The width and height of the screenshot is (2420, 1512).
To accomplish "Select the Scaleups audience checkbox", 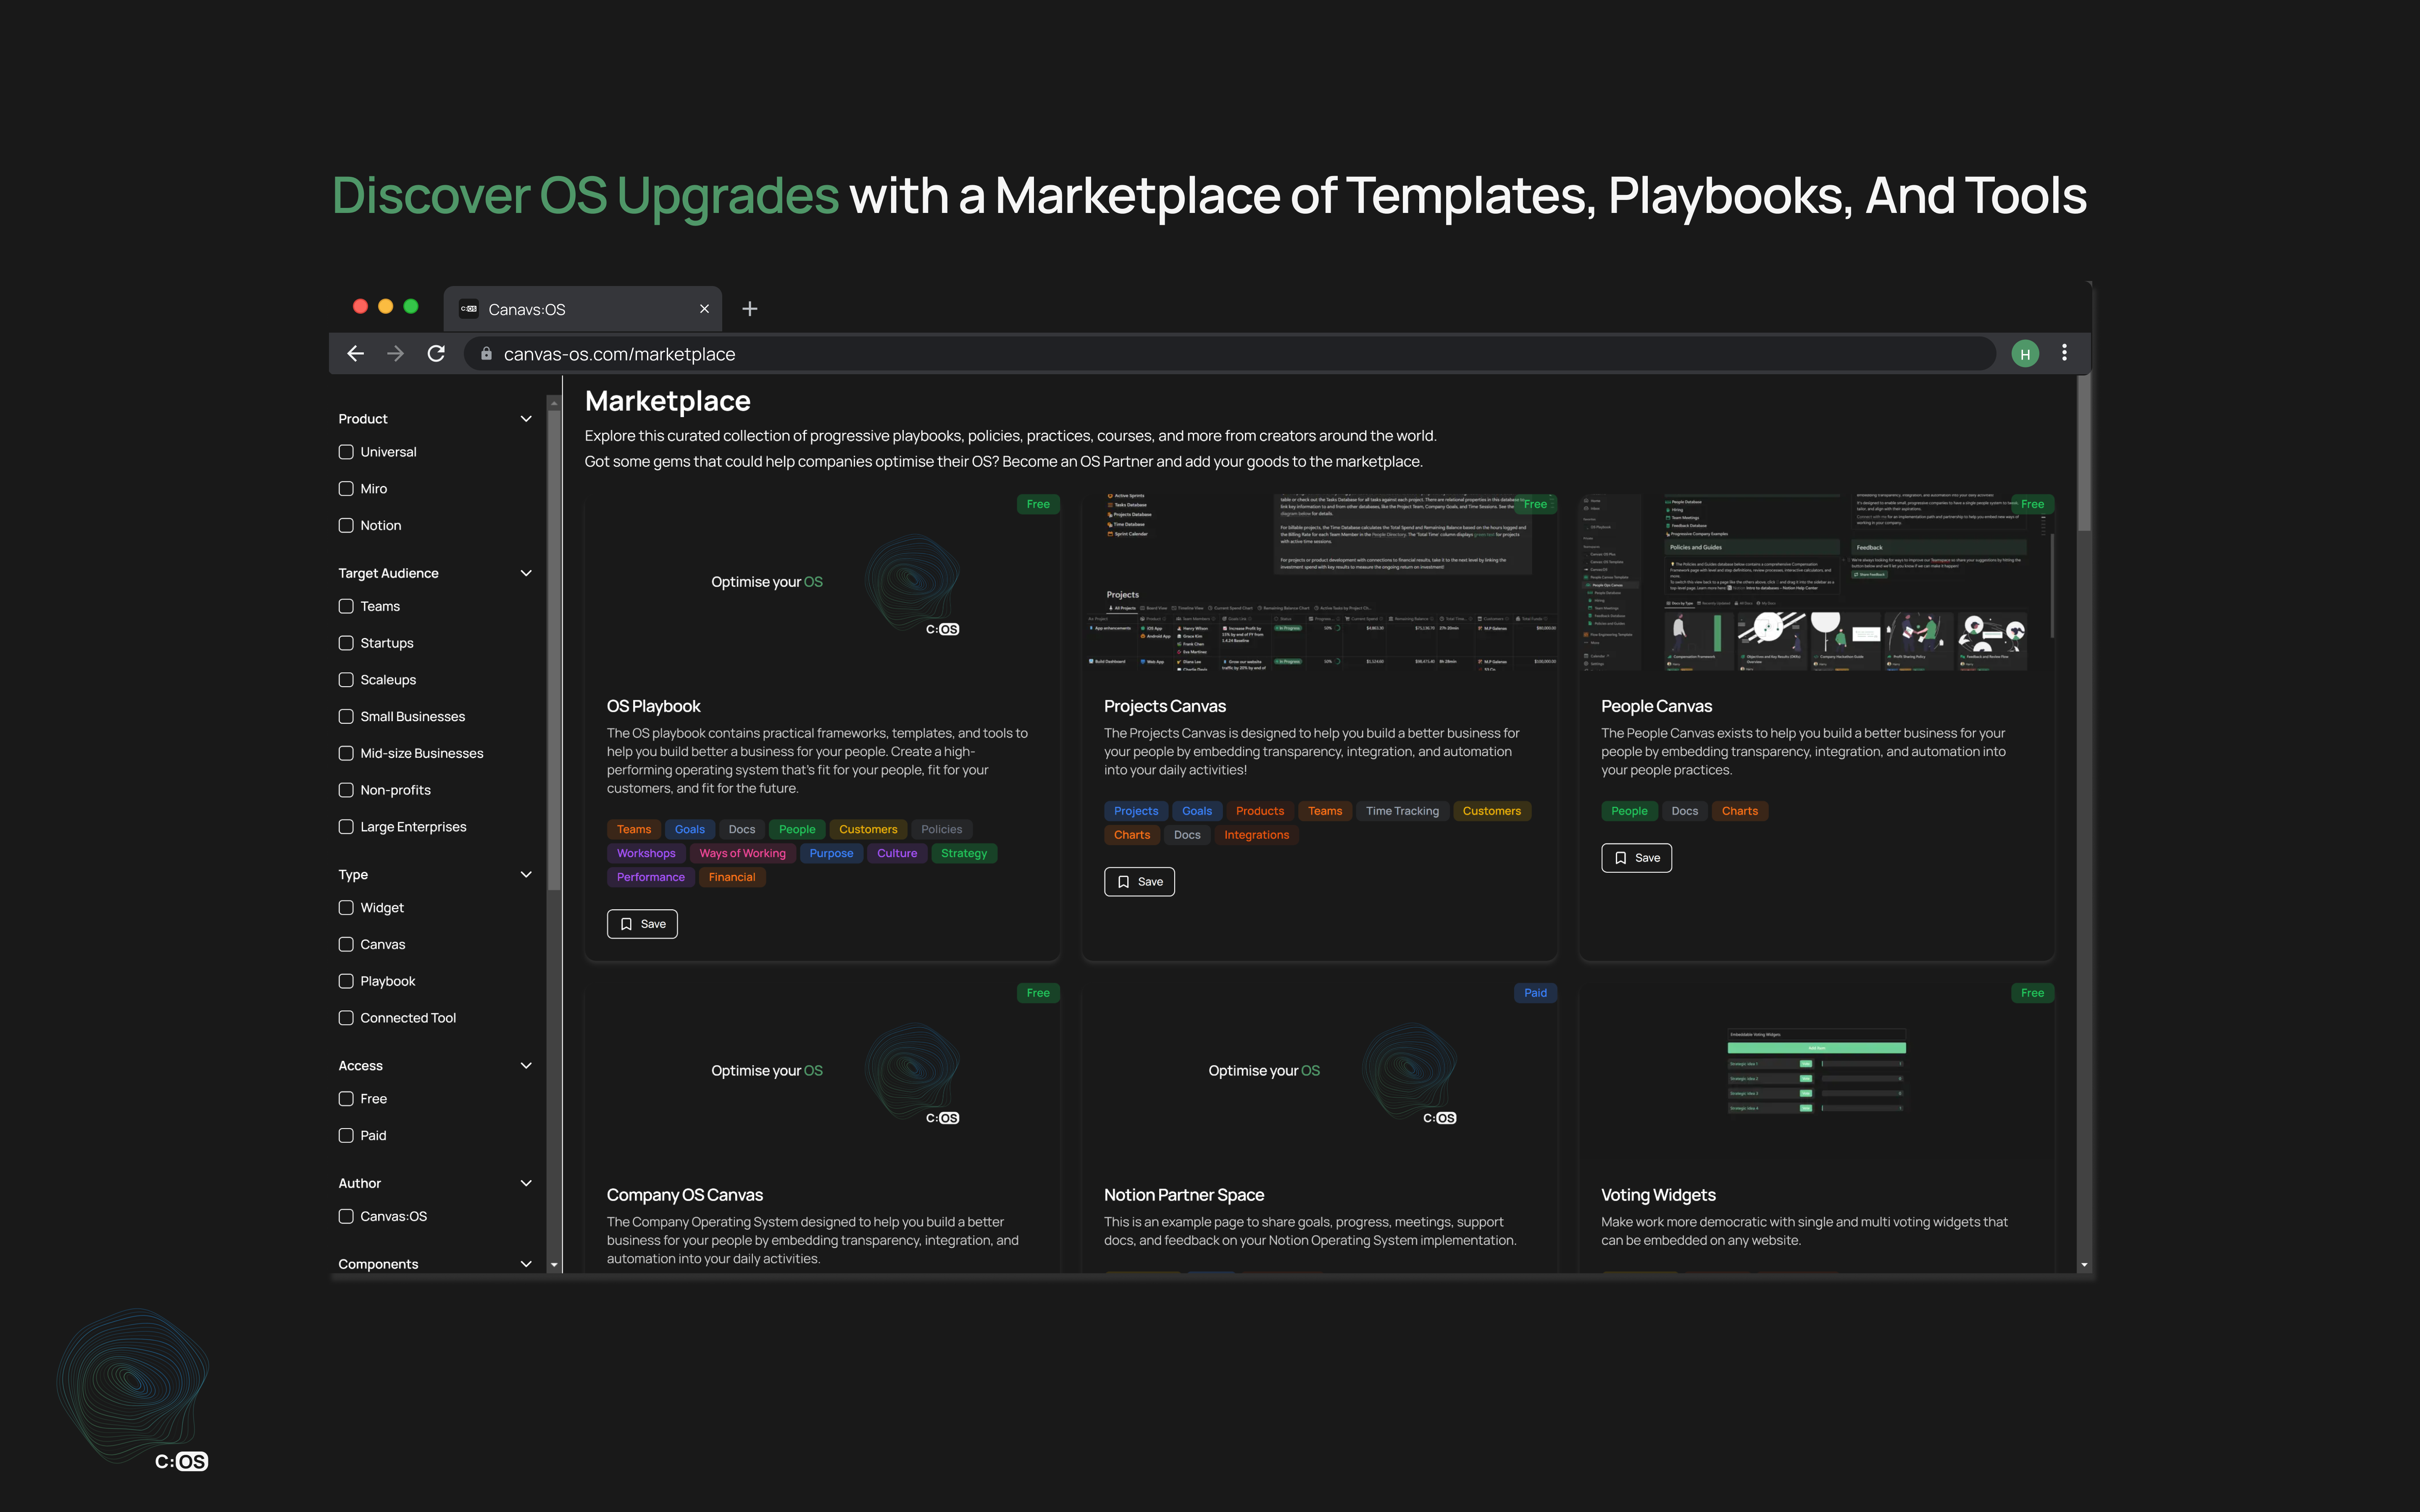I will pyautogui.click(x=346, y=680).
